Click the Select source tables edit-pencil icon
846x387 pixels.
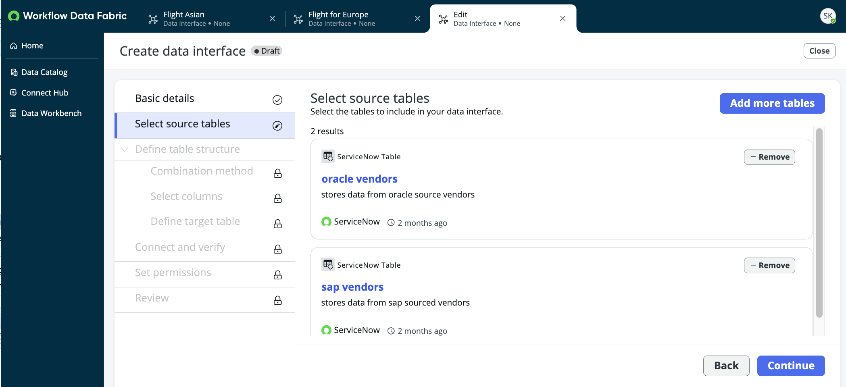(x=277, y=126)
